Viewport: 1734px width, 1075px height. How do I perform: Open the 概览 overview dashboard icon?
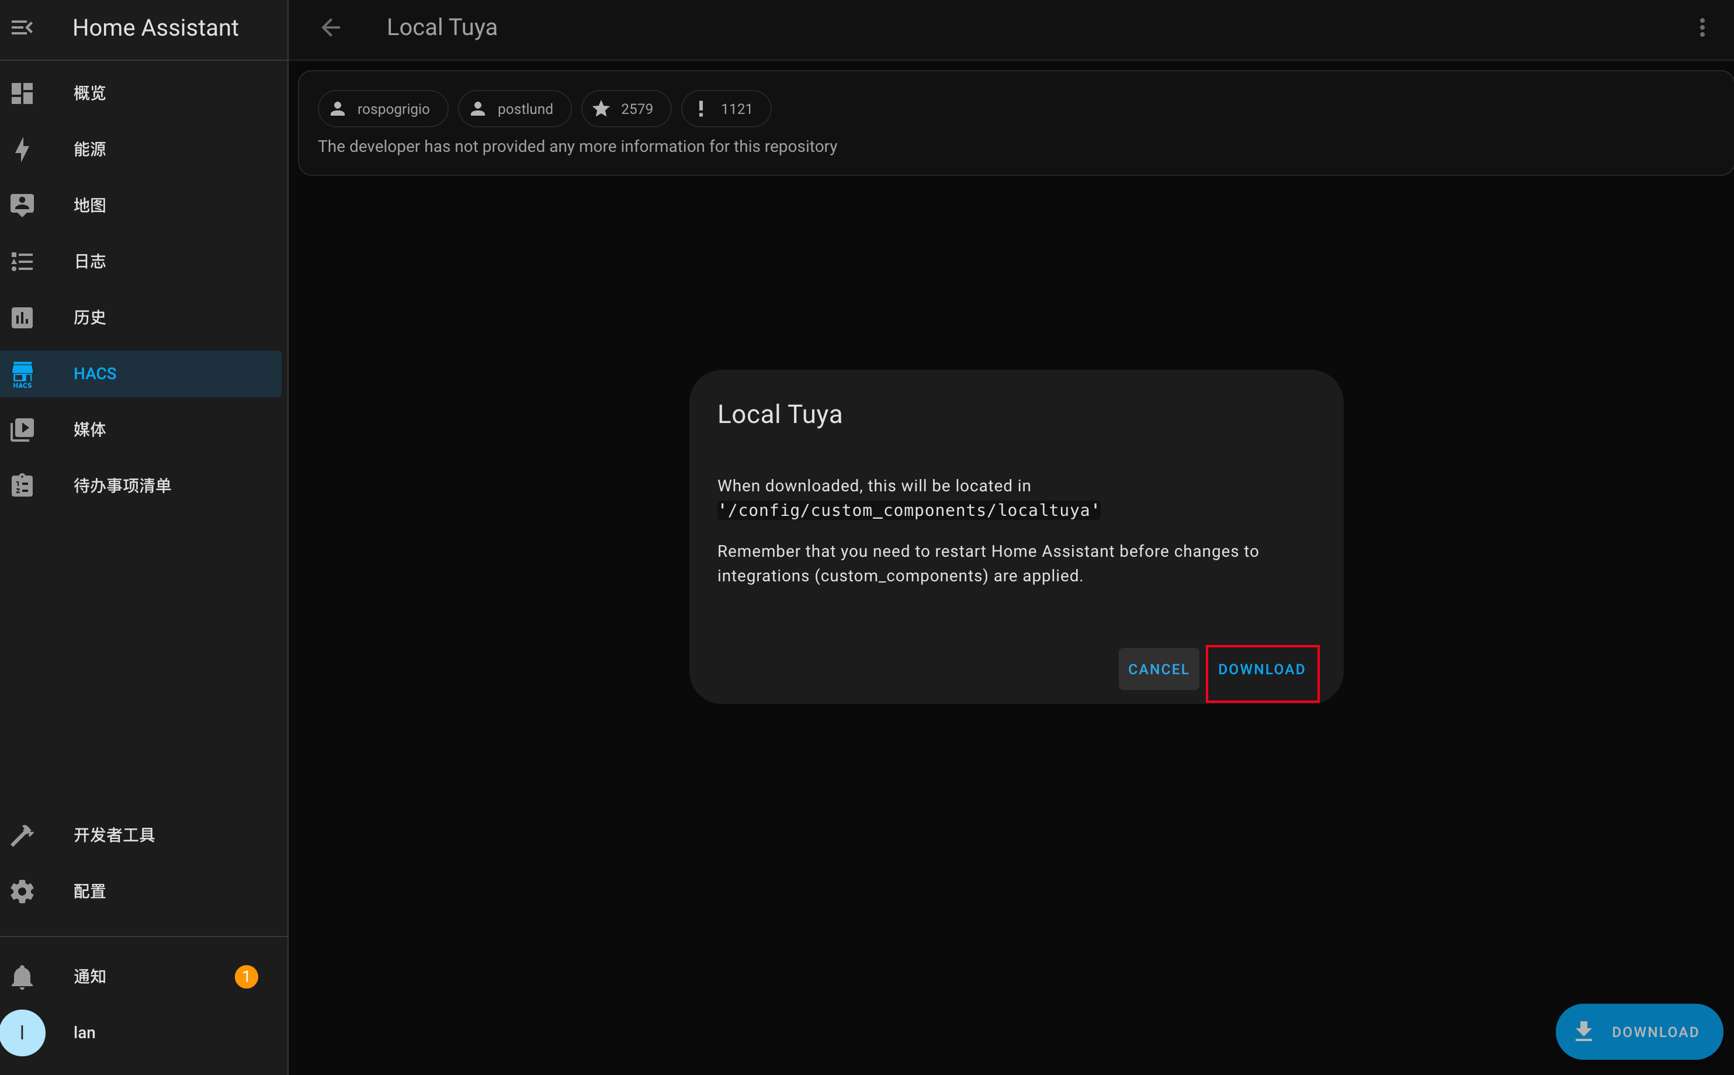(x=22, y=93)
